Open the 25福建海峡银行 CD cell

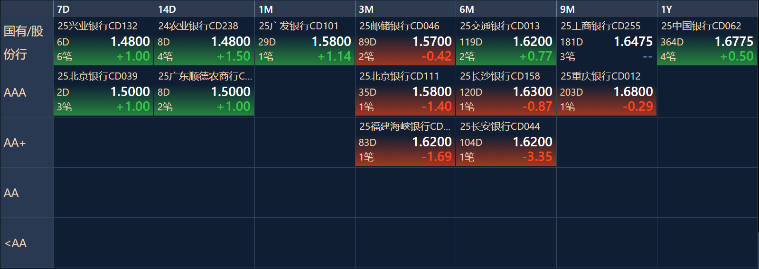(x=405, y=142)
